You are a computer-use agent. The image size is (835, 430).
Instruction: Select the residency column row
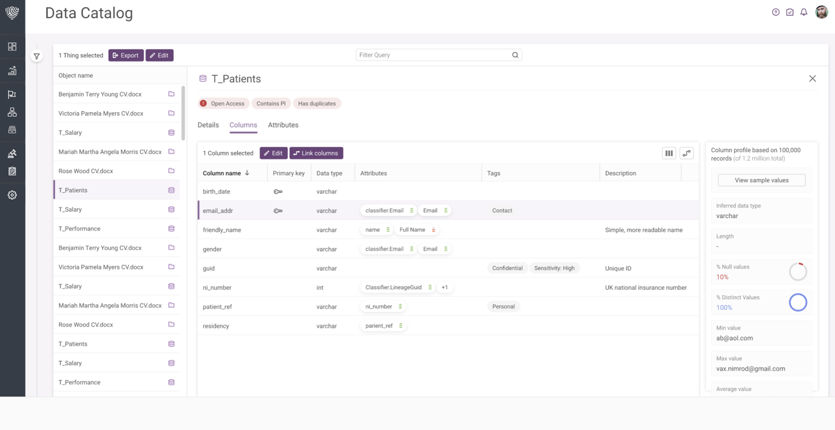448,326
